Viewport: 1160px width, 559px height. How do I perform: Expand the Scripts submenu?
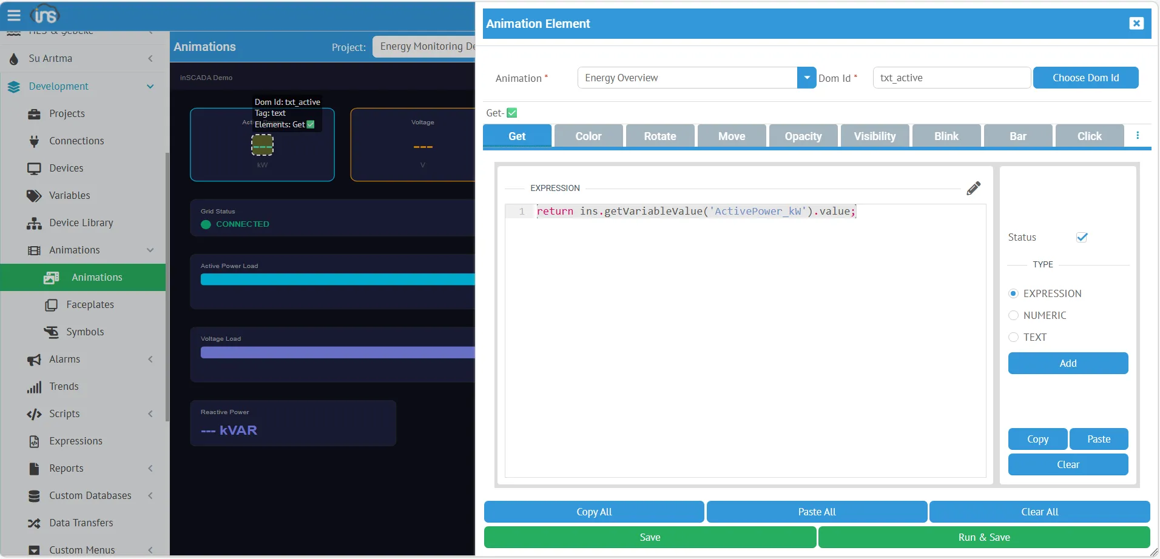click(x=150, y=414)
